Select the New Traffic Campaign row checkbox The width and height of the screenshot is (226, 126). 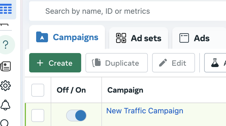pyautogui.click(x=38, y=115)
